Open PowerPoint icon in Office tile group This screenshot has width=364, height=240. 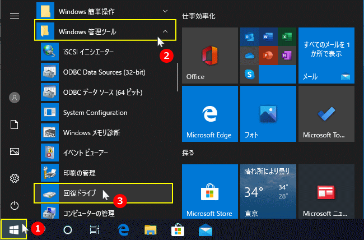(268, 56)
